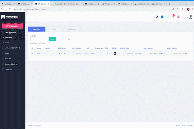The height and width of the screenshot is (129, 194).
Task: Open the Contact footer link
Action: point(190,126)
